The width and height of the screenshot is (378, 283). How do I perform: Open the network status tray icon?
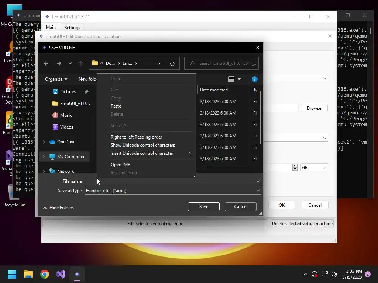tap(325, 274)
